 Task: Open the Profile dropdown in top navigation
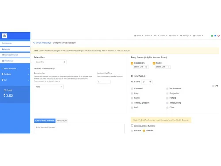point(148,36)
